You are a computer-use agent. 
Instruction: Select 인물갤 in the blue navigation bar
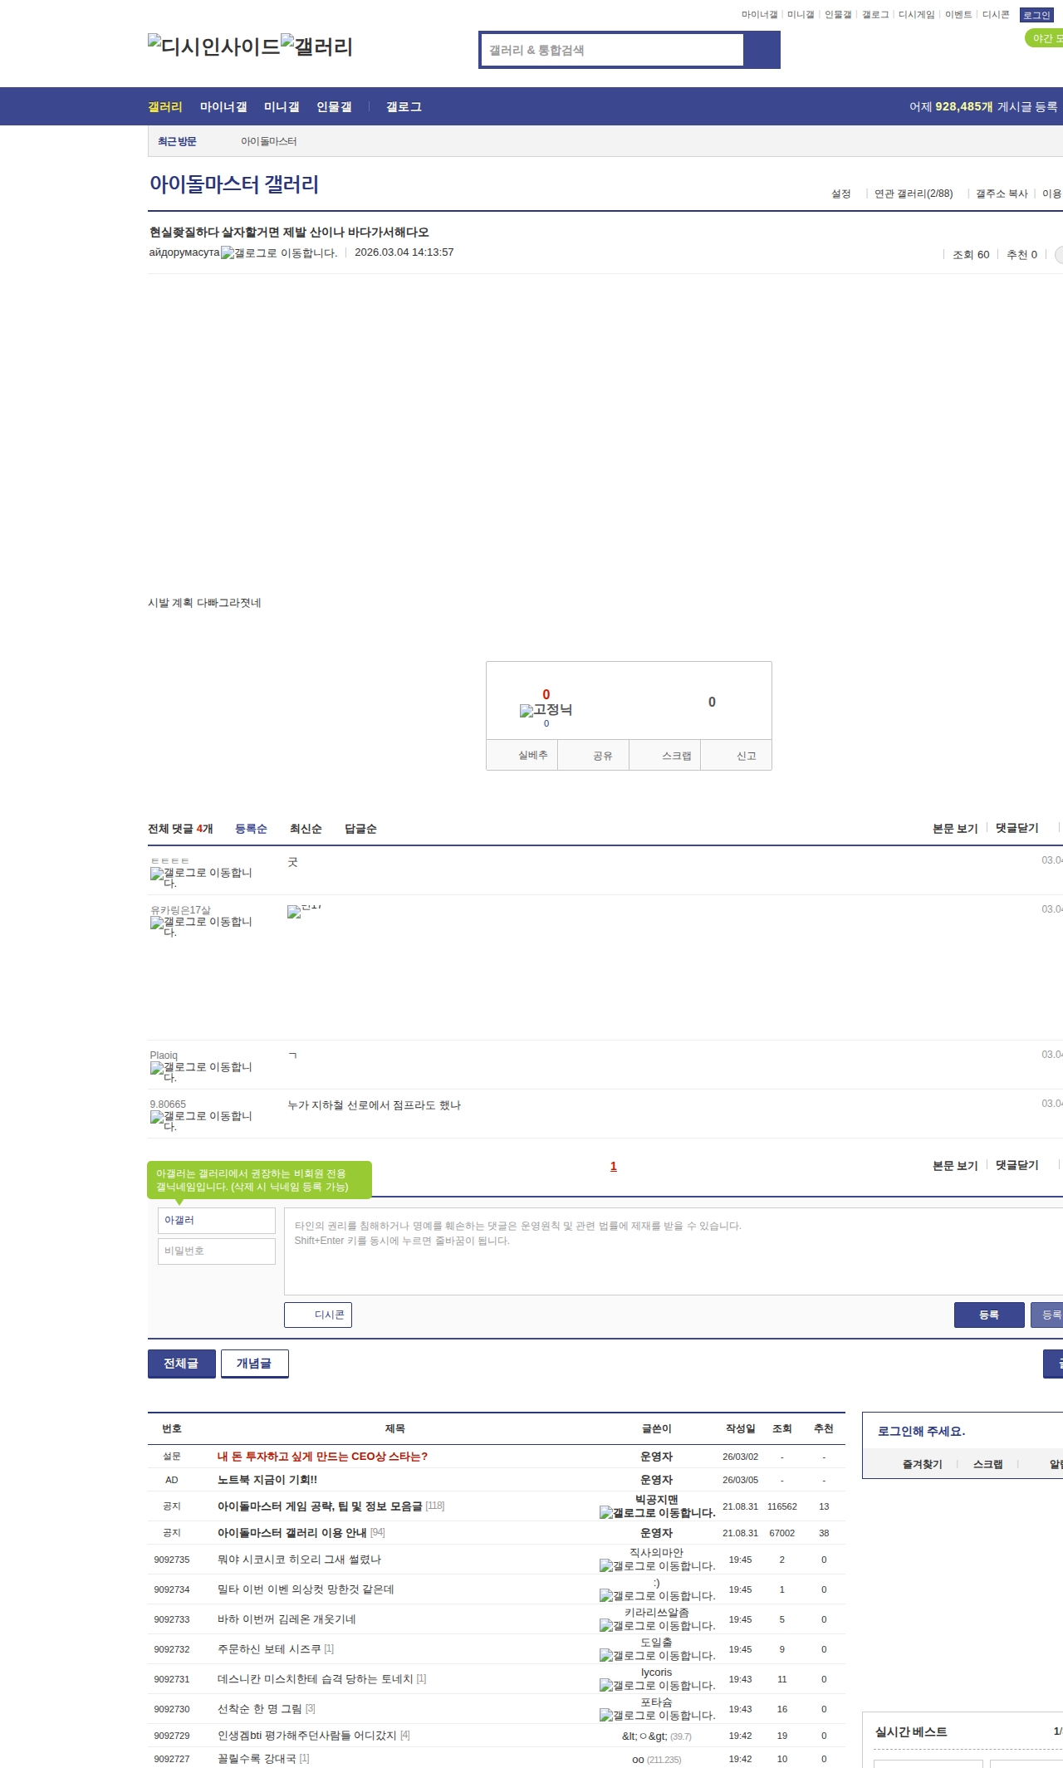(334, 107)
